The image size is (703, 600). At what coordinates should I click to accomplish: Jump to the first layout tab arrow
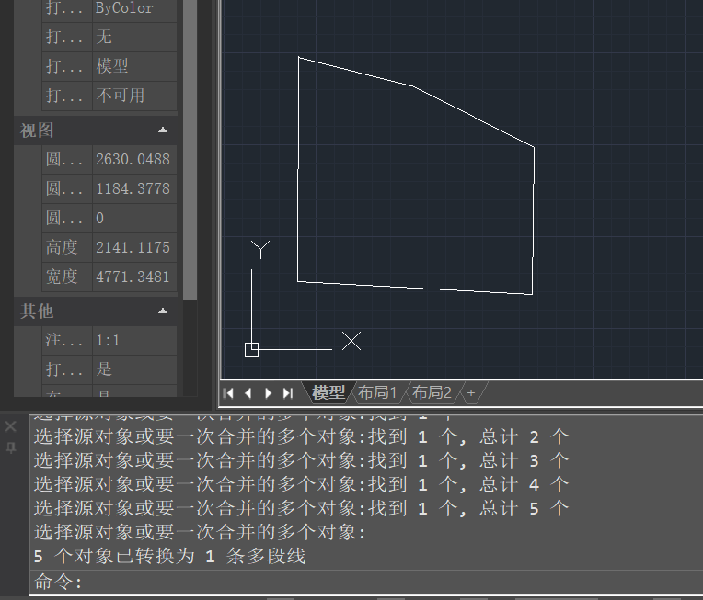229,393
